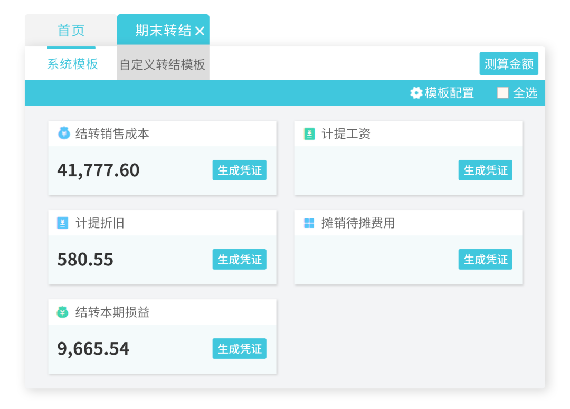Click the 测算金额 button
This screenshot has width=570, height=409.
tap(509, 64)
